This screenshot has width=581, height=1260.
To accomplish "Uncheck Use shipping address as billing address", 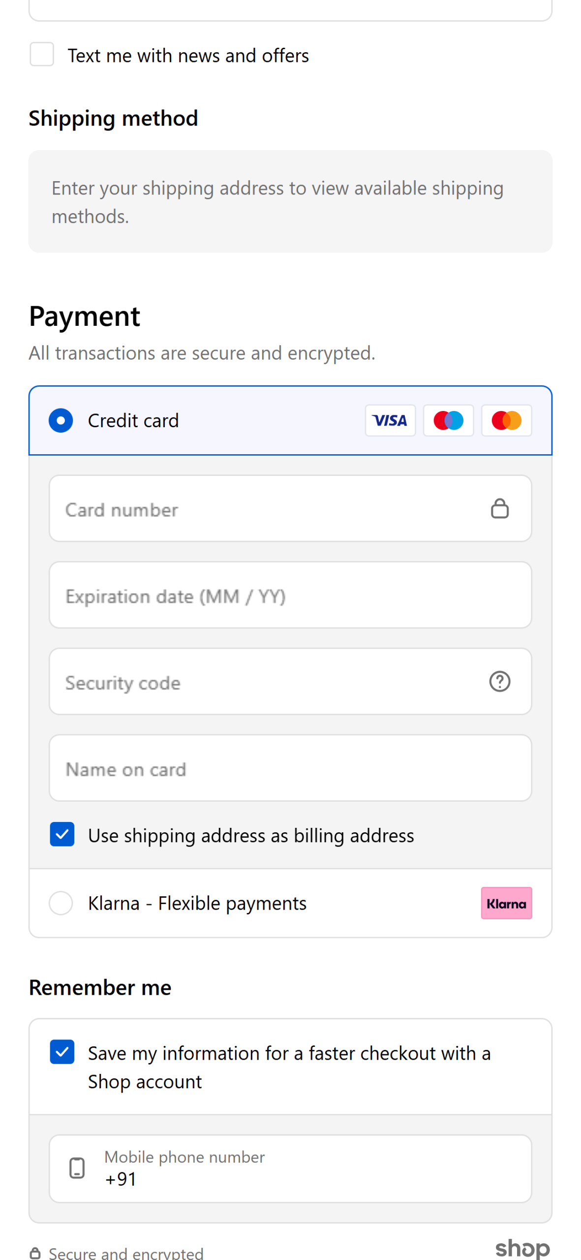I will 62,834.
